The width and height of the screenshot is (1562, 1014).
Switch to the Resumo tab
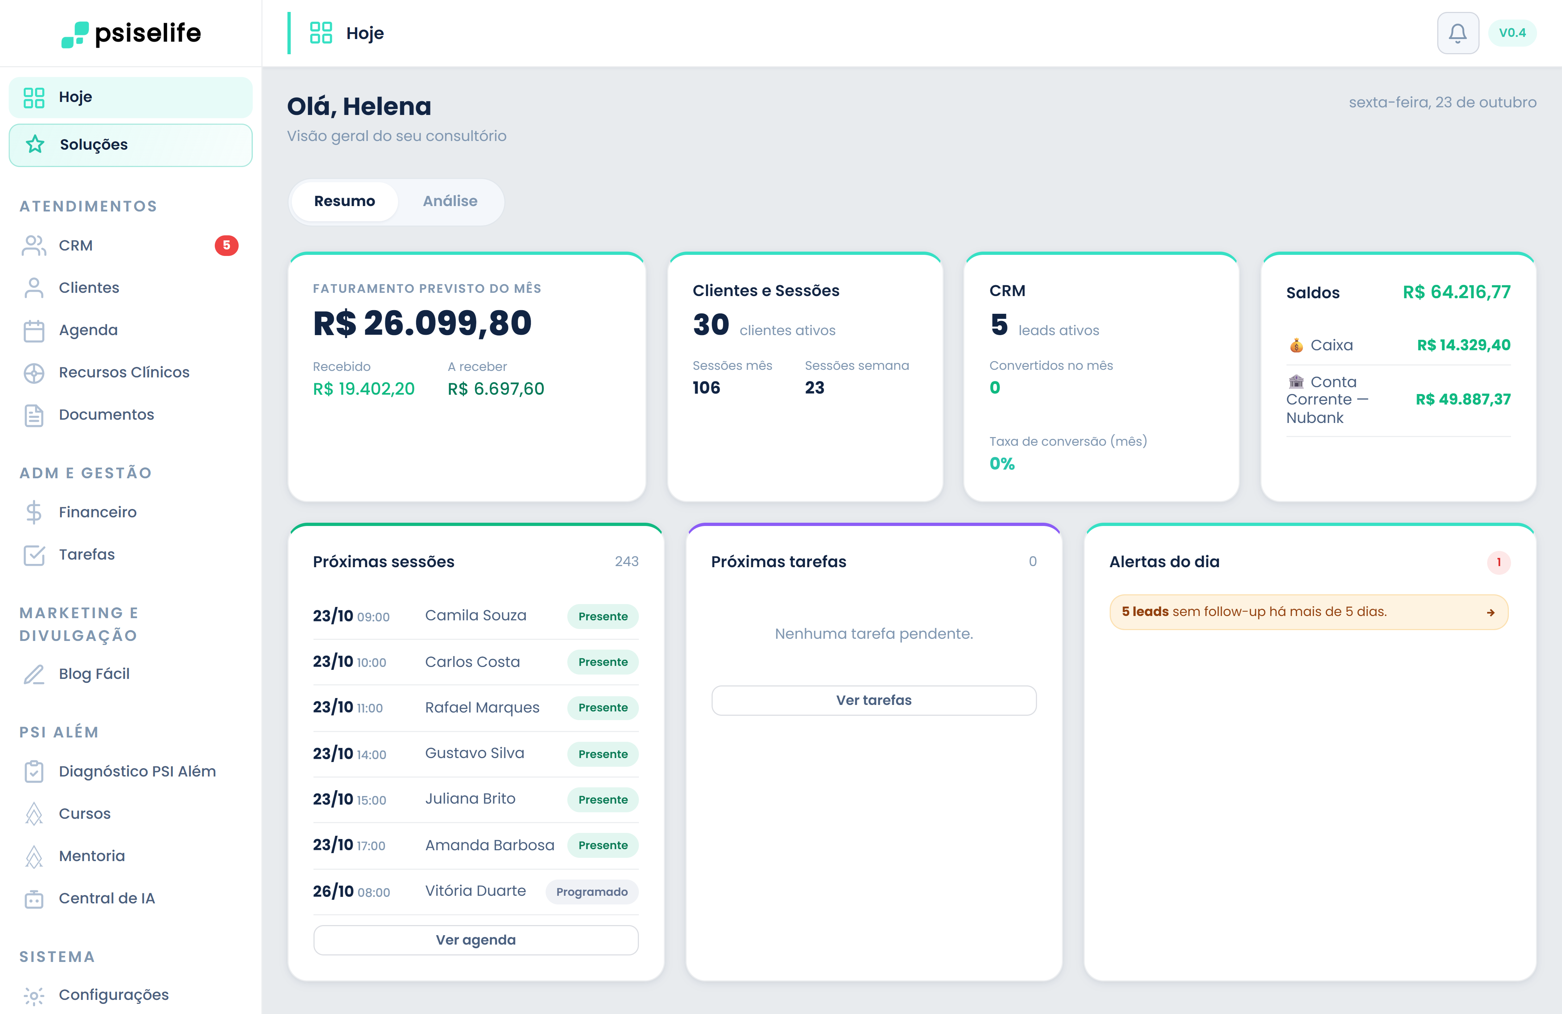(x=345, y=201)
